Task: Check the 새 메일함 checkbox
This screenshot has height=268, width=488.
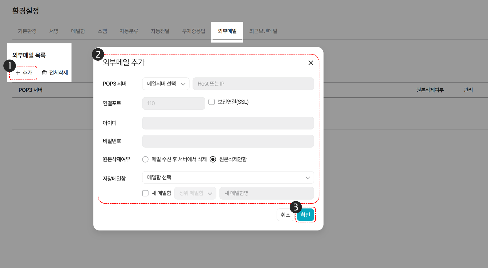Action: [145, 193]
